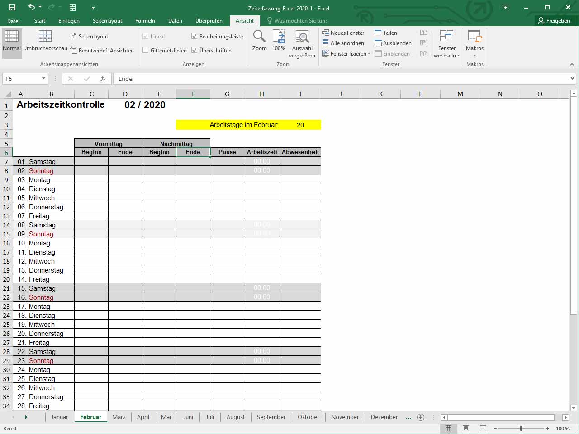Click zoom in plus button
This screenshot has width=579, height=434.
click(x=547, y=428)
